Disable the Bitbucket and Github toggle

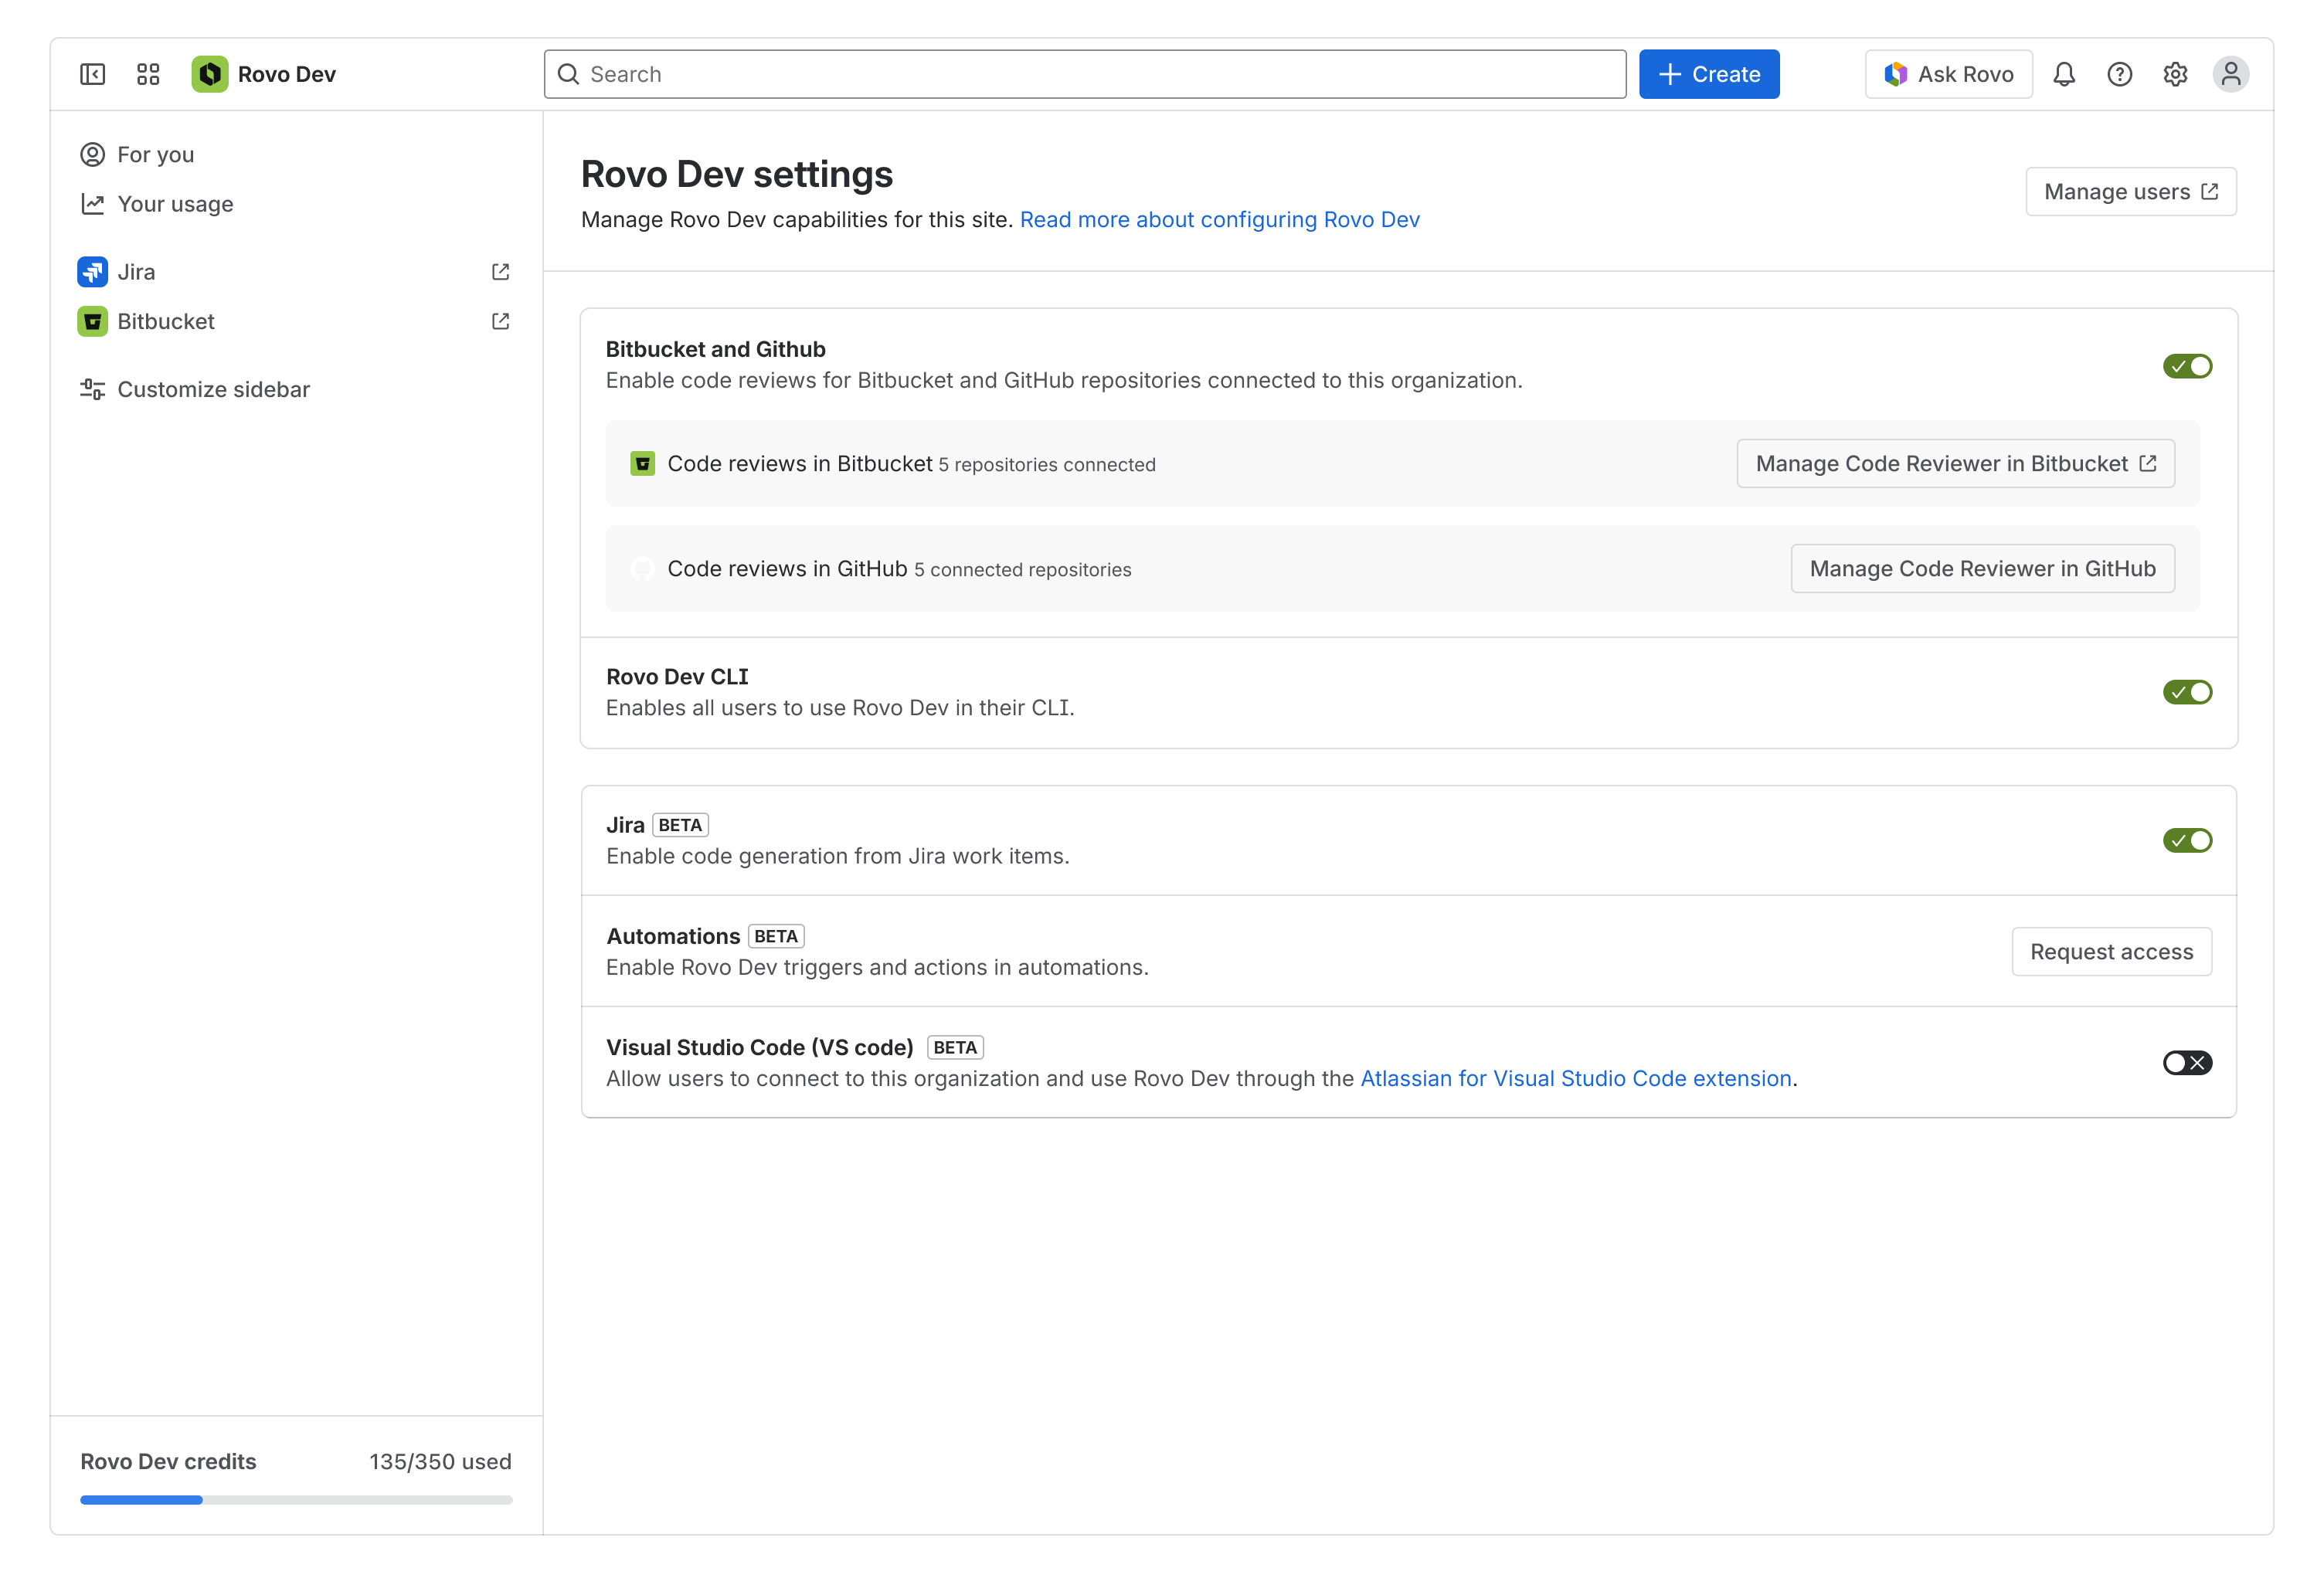(x=2188, y=366)
